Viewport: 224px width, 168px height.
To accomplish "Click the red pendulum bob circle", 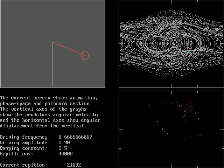I will pos(85,55).
